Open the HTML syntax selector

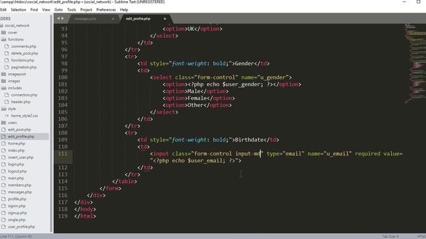[421, 236]
